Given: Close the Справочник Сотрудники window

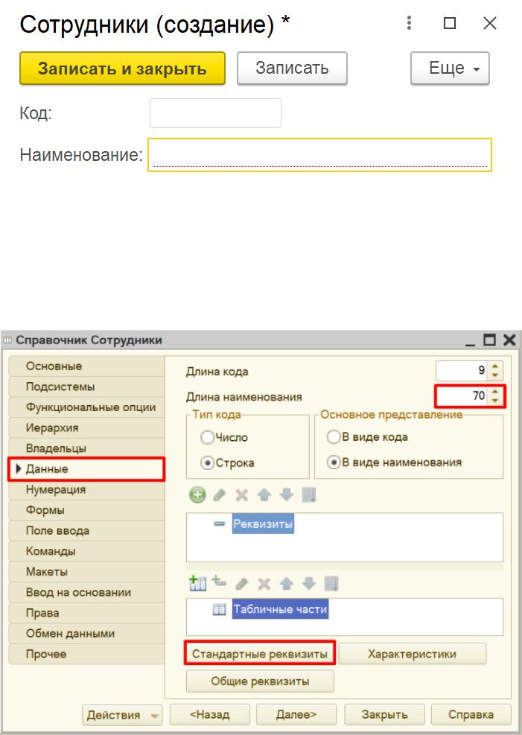Looking at the screenshot, I should tap(509, 340).
